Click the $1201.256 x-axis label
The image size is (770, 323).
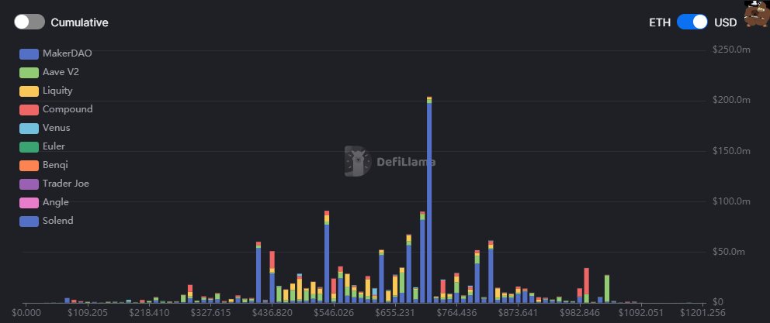(702, 313)
